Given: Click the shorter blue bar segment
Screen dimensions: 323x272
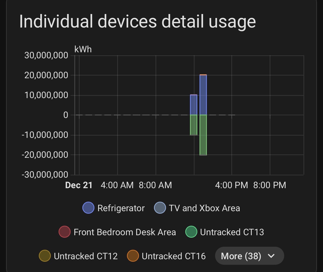Looking at the screenshot, I should [x=194, y=105].
